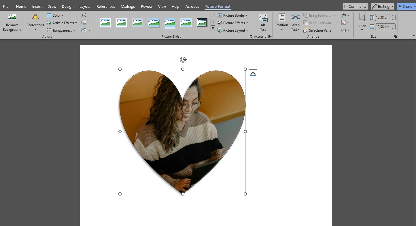This screenshot has height=226, width=416.
Task: Click the Reset Picture icon
Action: tap(84, 30)
